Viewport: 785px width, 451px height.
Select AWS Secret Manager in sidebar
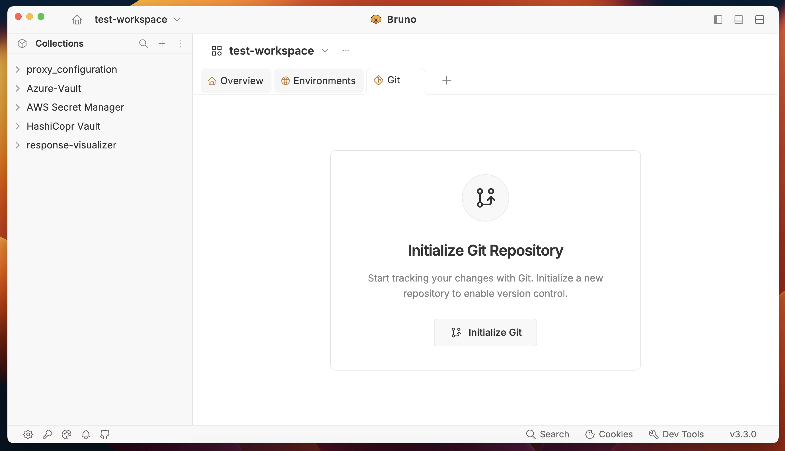pyautogui.click(x=75, y=107)
